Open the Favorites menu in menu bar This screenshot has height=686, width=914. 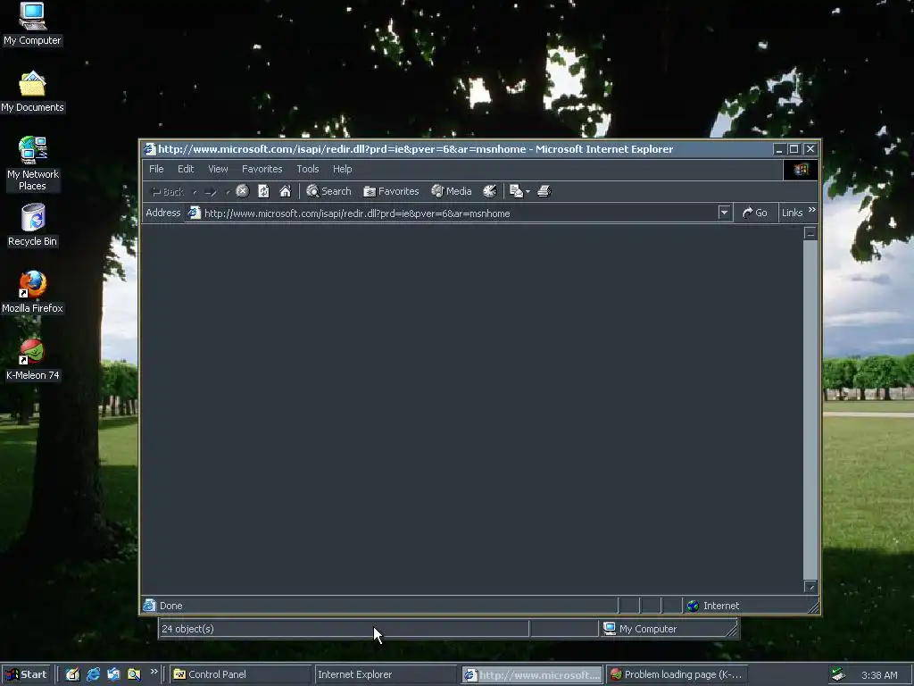pyautogui.click(x=262, y=169)
